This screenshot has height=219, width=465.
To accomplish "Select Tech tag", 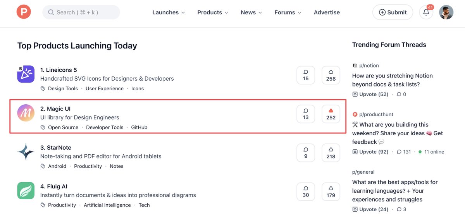I will point(144,205).
